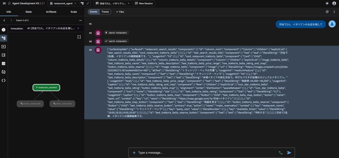This screenshot has height=158, width=339.
Task: Switch to the State tab
Action: [29, 12]
